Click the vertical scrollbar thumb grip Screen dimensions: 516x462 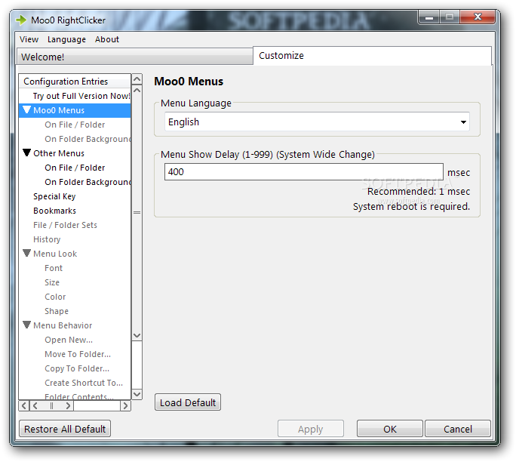pos(137,212)
